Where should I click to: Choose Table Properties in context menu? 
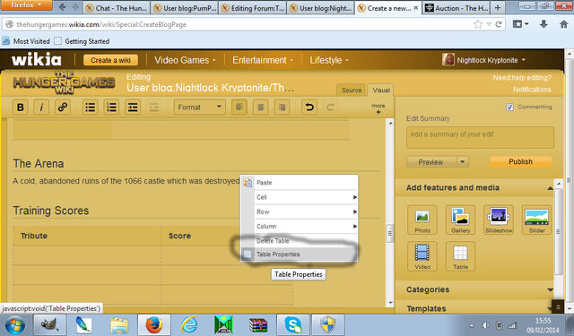pos(299,254)
